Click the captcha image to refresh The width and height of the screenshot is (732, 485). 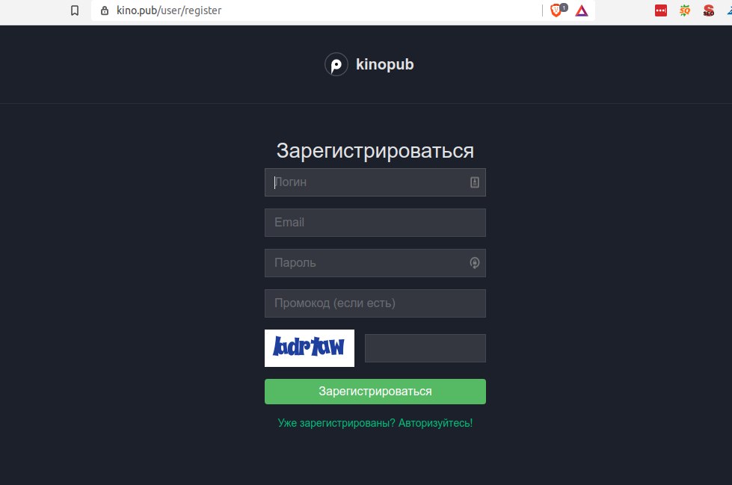click(310, 348)
